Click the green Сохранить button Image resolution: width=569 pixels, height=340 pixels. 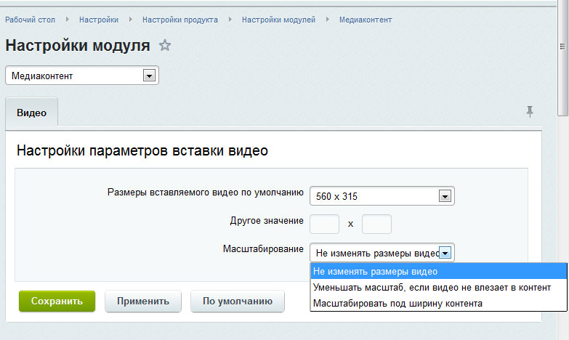(x=57, y=301)
